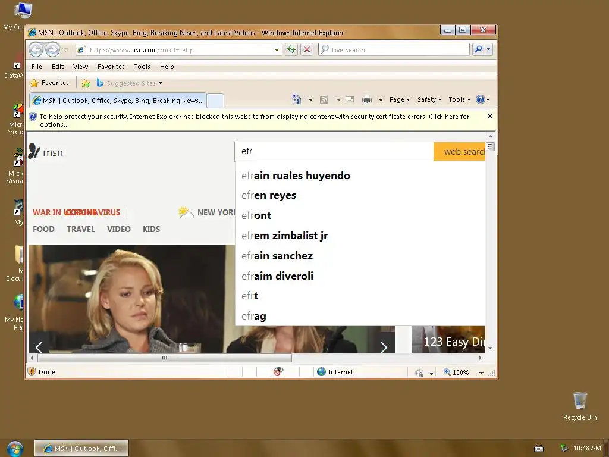The height and width of the screenshot is (457, 609).
Task: Open the FOOD navigation link
Action: pos(43,229)
